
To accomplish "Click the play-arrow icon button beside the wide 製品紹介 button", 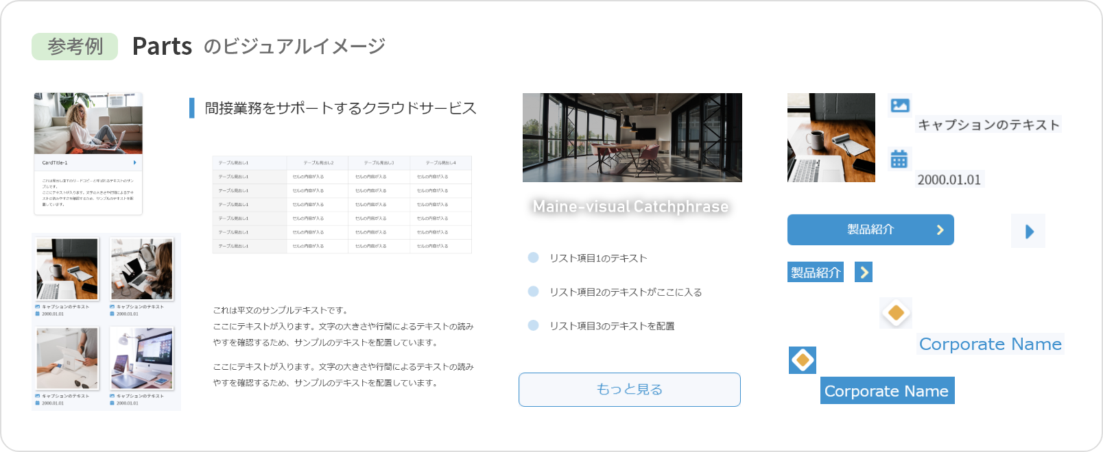I will pos(1028,231).
